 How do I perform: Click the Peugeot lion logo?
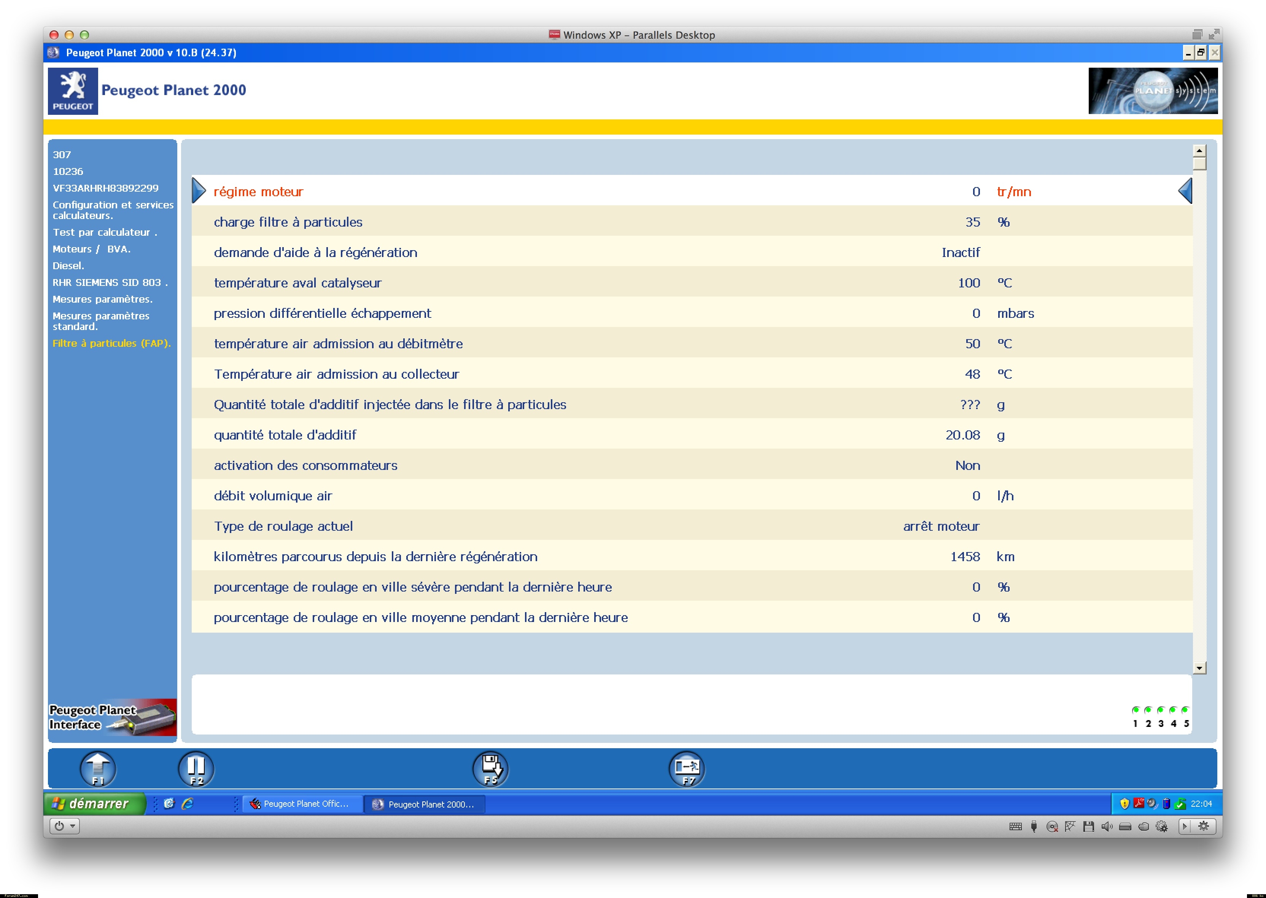73,91
